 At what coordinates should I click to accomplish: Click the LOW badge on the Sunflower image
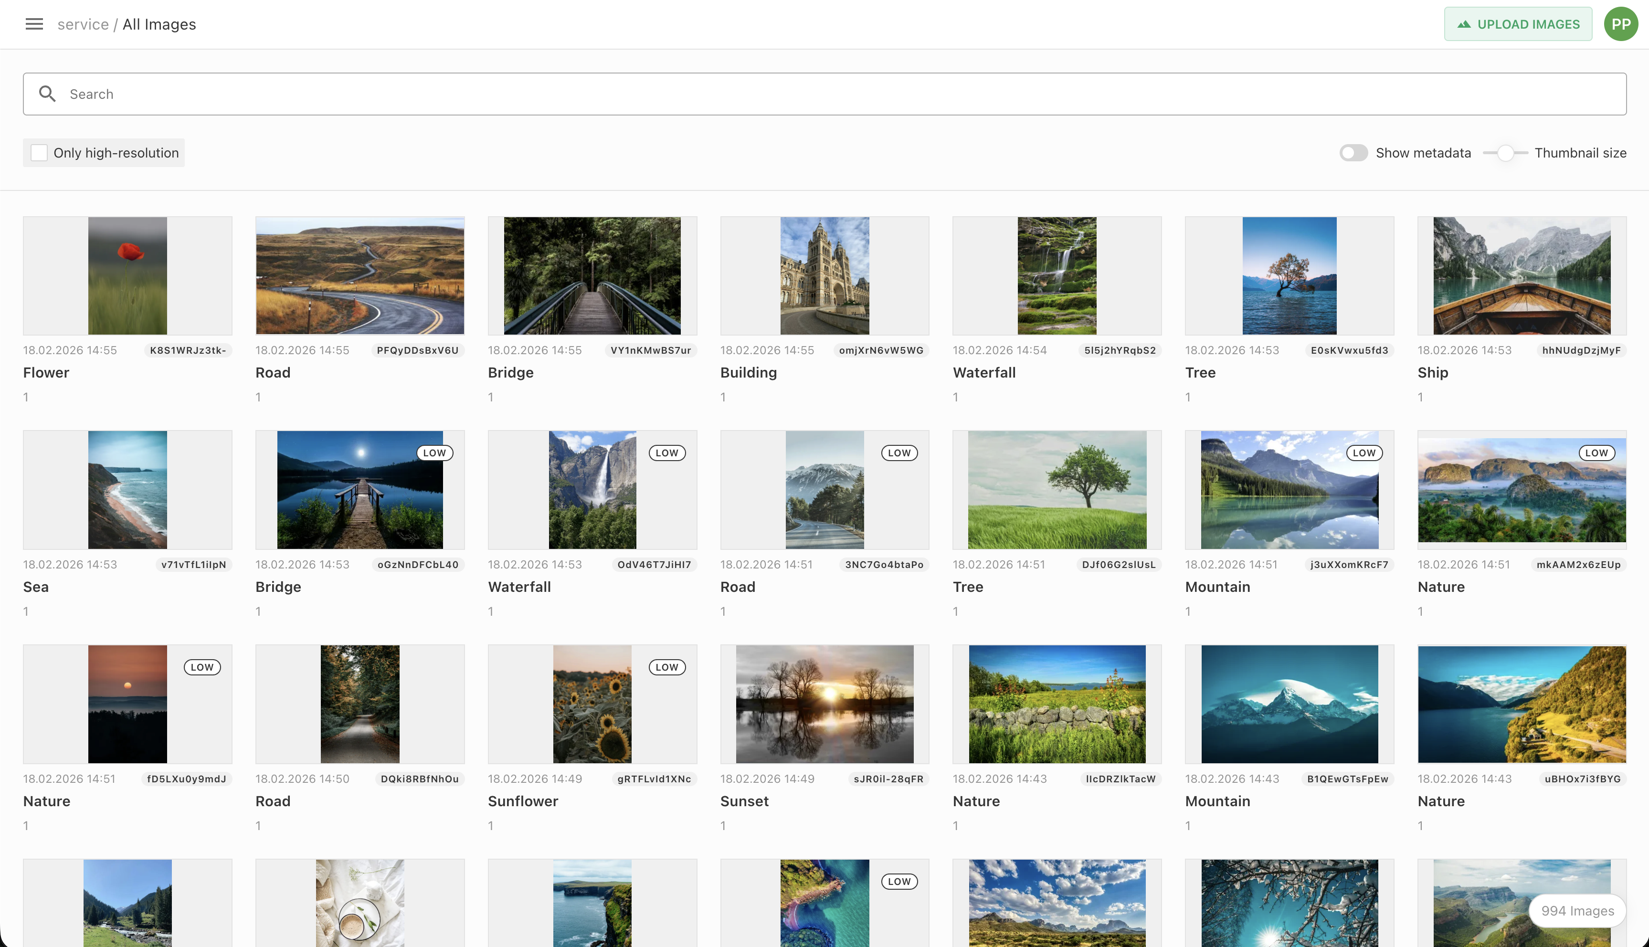pos(667,667)
